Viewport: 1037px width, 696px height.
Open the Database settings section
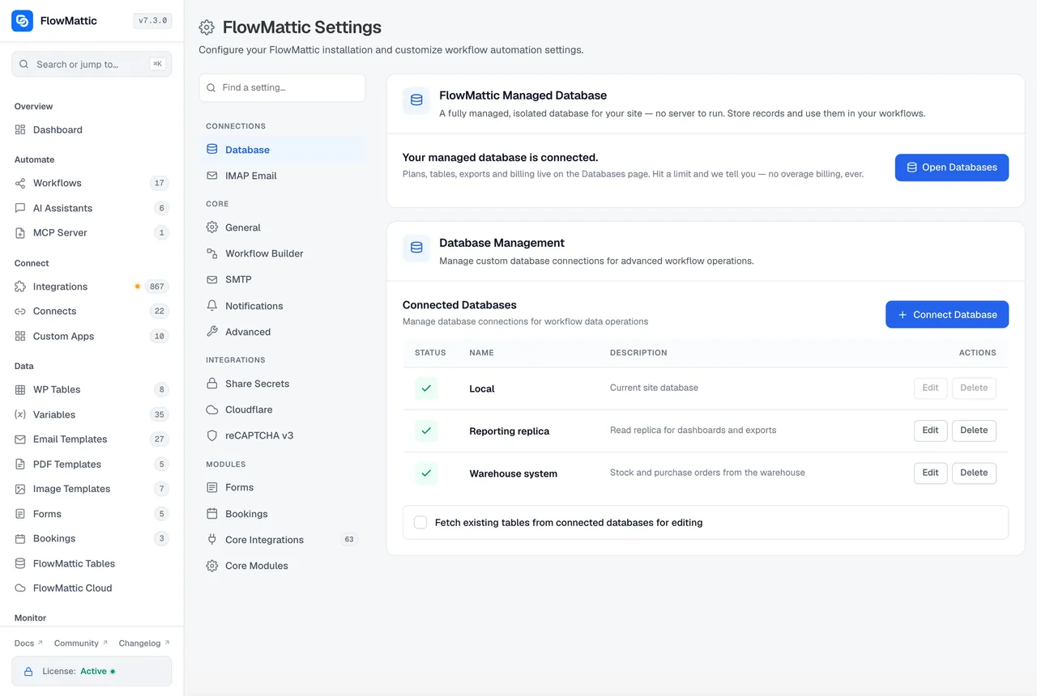click(x=282, y=150)
